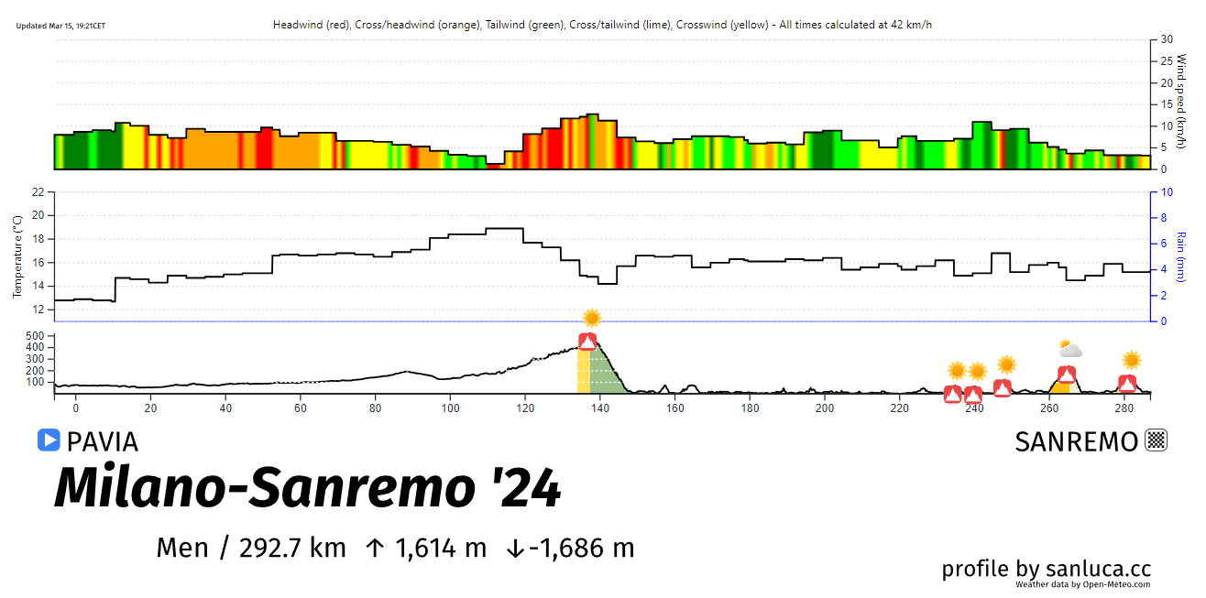
Task: Select the red climb marker at km 240
Action: coord(973,395)
